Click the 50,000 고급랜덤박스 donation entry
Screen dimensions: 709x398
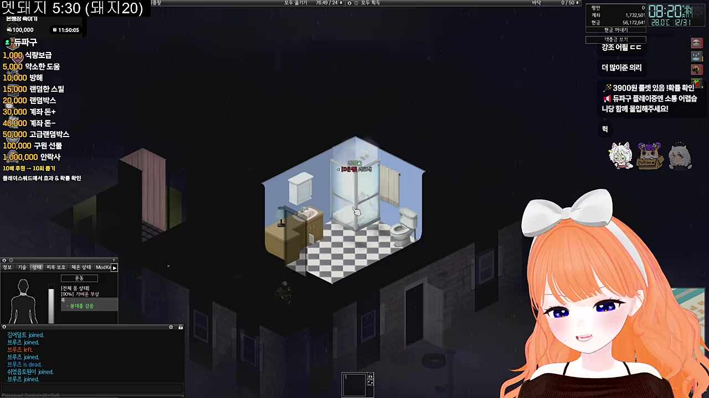[x=36, y=134]
